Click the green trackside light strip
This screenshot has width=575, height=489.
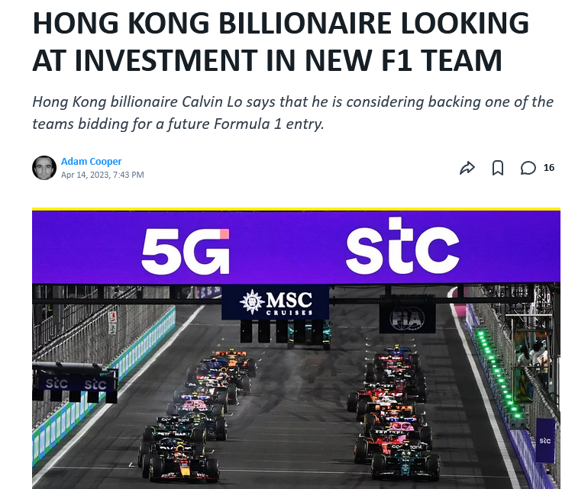tap(499, 374)
